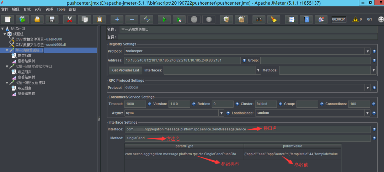This screenshot has height=172, width=384.
Task: Click the registry Address input field
Action: [x=182, y=60]
